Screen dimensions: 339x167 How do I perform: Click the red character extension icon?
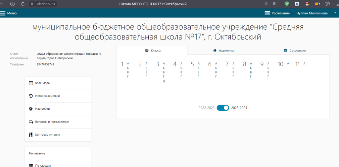307,4
